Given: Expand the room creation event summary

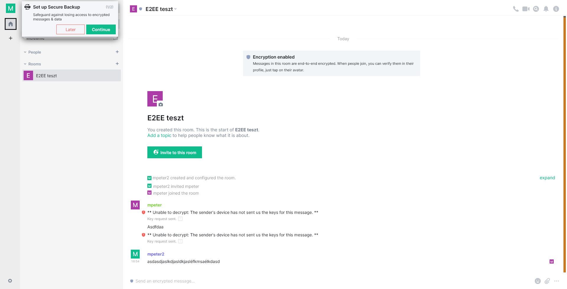Looking at the screenshot, I should pyautogui.click(x=547, y=177).
